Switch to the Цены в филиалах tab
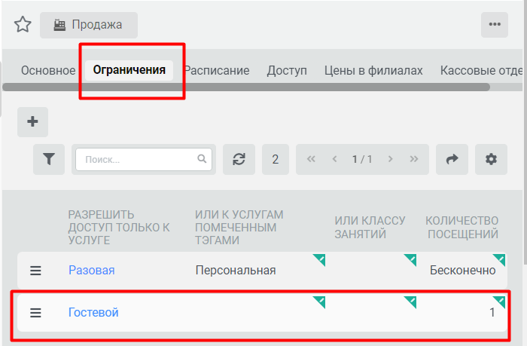This screenshot has width=527, height=346. tap(373, 70)
